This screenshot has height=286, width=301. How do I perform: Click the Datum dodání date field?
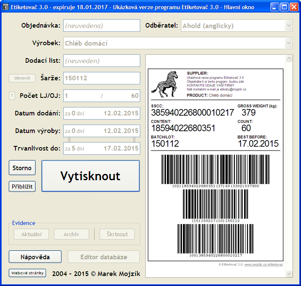click(x=102, y=113)
